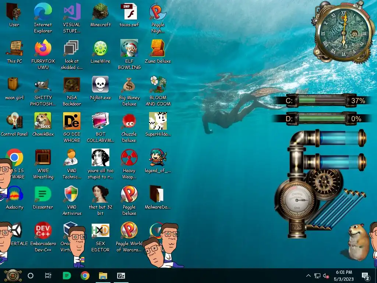Image resolution: width=377 pixels, height=283 pixels.
Task: Switch to Chrome in the taskbar
Action: click(x=85, y=276)
